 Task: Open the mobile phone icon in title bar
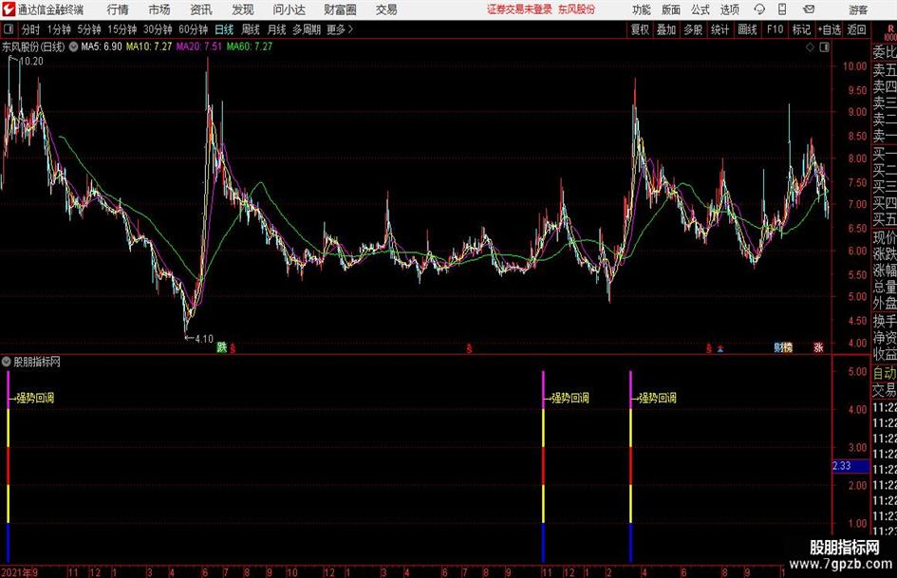(x=782, y=9)
